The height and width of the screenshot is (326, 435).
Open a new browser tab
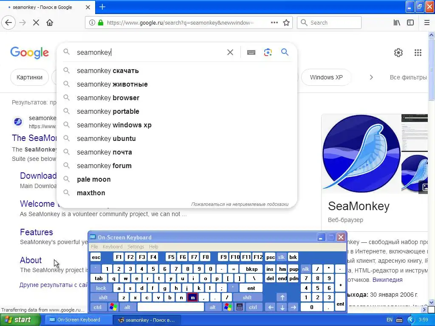[x=102, y=7]
